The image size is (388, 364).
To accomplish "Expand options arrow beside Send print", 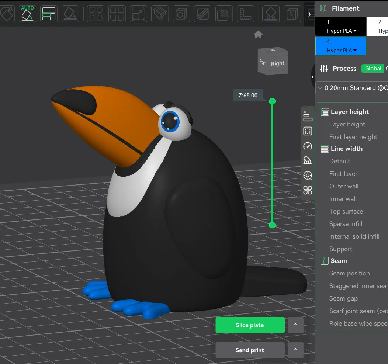I will pyautogui.click(x=295, y=350).
